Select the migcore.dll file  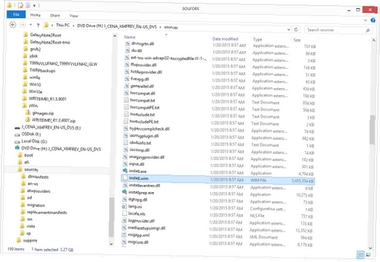click(x=138, y=242)
